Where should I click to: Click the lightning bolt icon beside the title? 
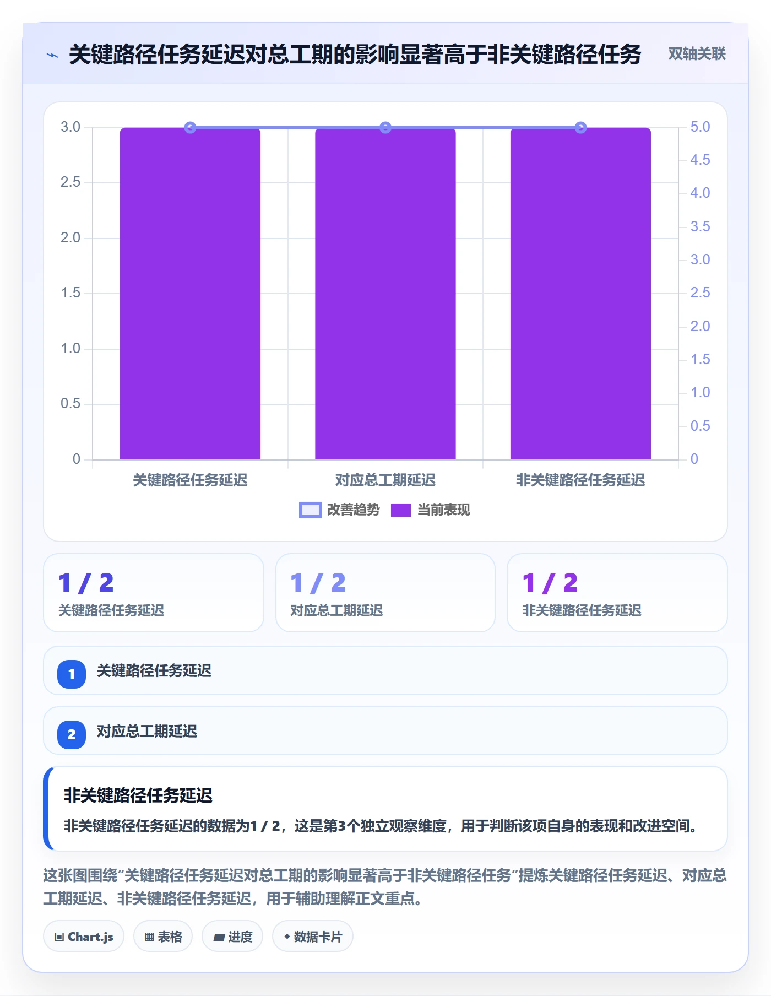tap(52, 55)
